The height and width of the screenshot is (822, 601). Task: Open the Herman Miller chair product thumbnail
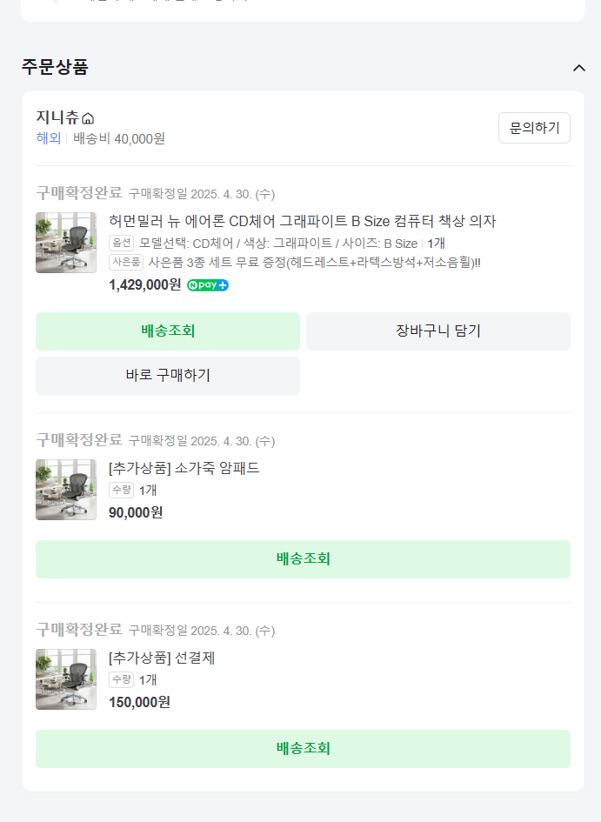(x=66, y=243)
